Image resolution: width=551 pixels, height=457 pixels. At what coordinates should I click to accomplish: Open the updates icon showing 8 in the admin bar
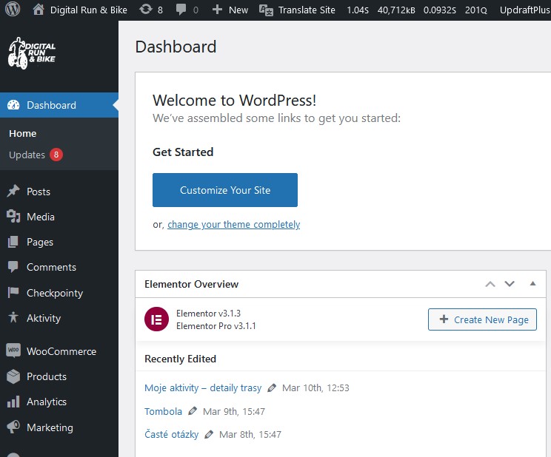pyautogui.click(x=145, y=10)
